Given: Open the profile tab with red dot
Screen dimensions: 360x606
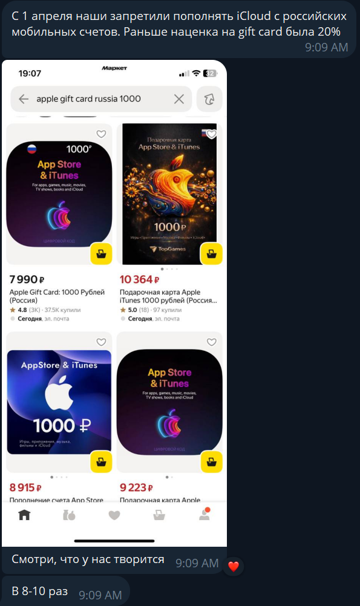Looking at the screenshot, I should click(x=204, y=514).
